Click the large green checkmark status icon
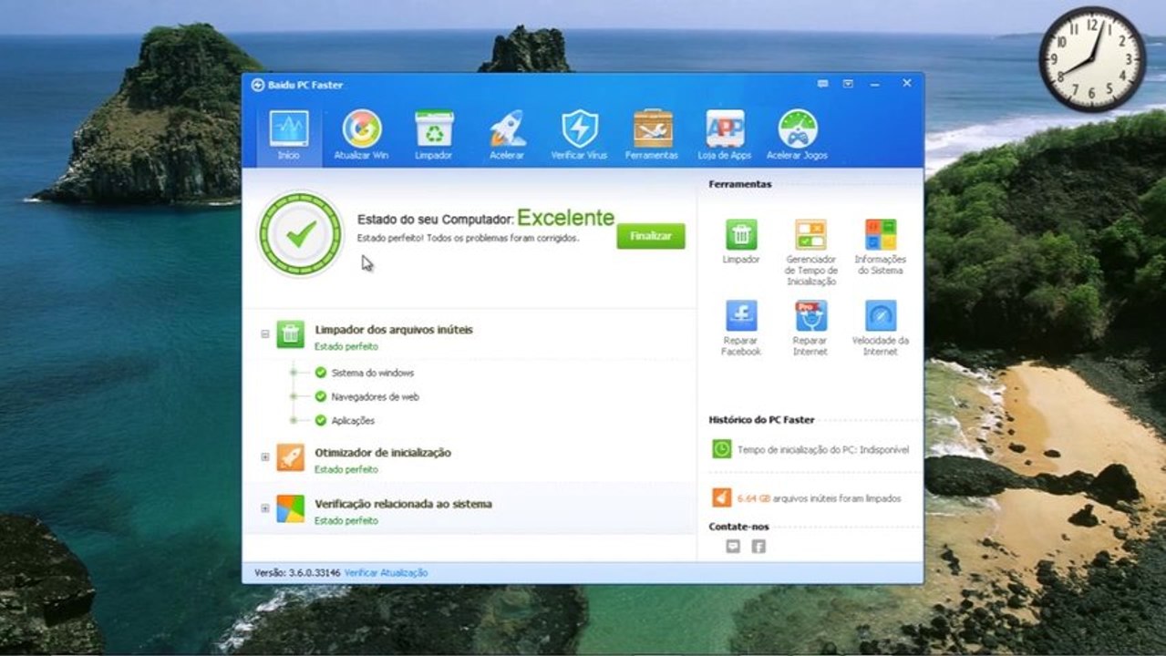The image size is (1166, 656). pos(300,234)
